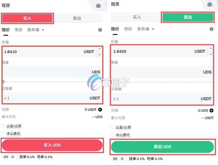Switch to 市价 tab in buy panel
The height and width of the screenshot is (165, 218).
19,30
